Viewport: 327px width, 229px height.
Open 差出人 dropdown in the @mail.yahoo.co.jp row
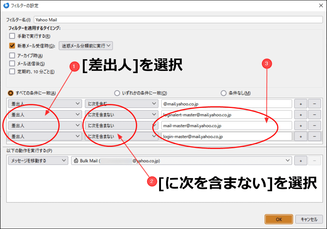pos(45,104)
